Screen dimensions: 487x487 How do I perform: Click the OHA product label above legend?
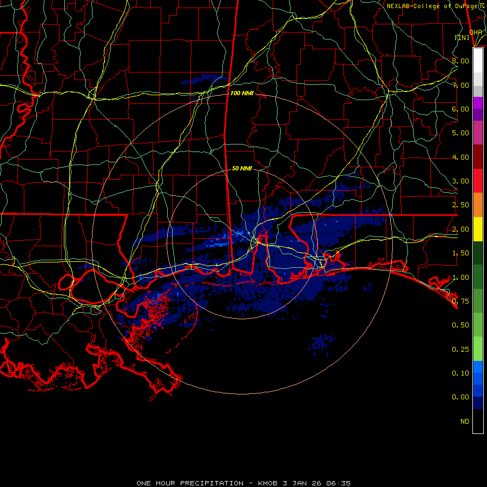476,32
